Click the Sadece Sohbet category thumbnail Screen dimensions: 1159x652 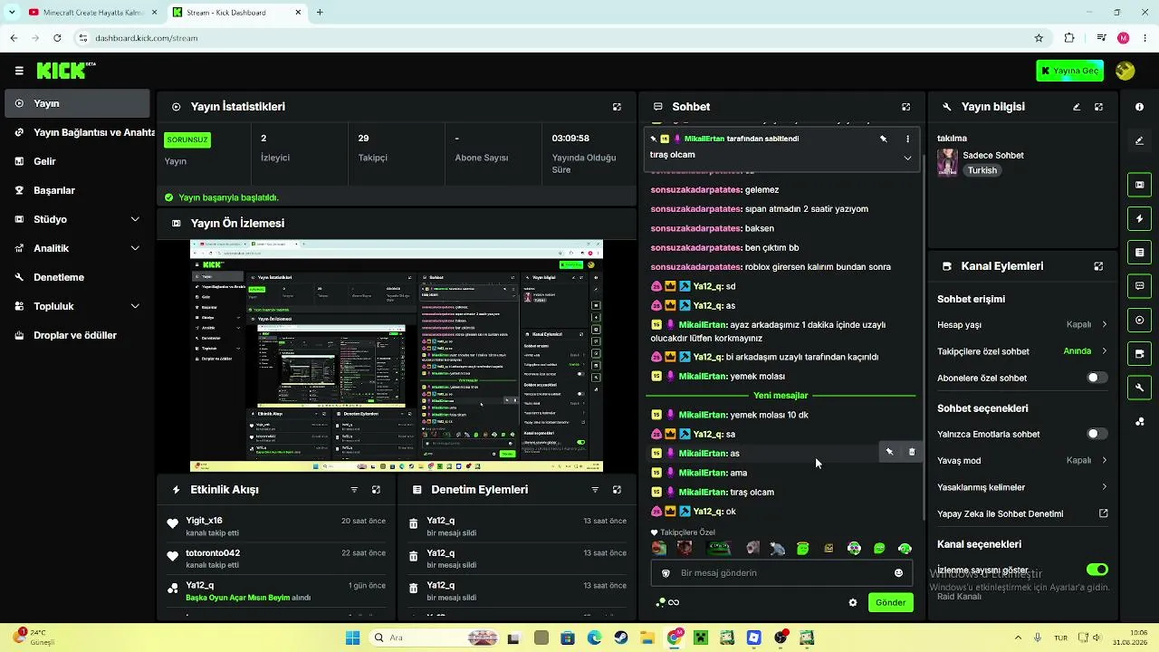click(x=948, y=162)
